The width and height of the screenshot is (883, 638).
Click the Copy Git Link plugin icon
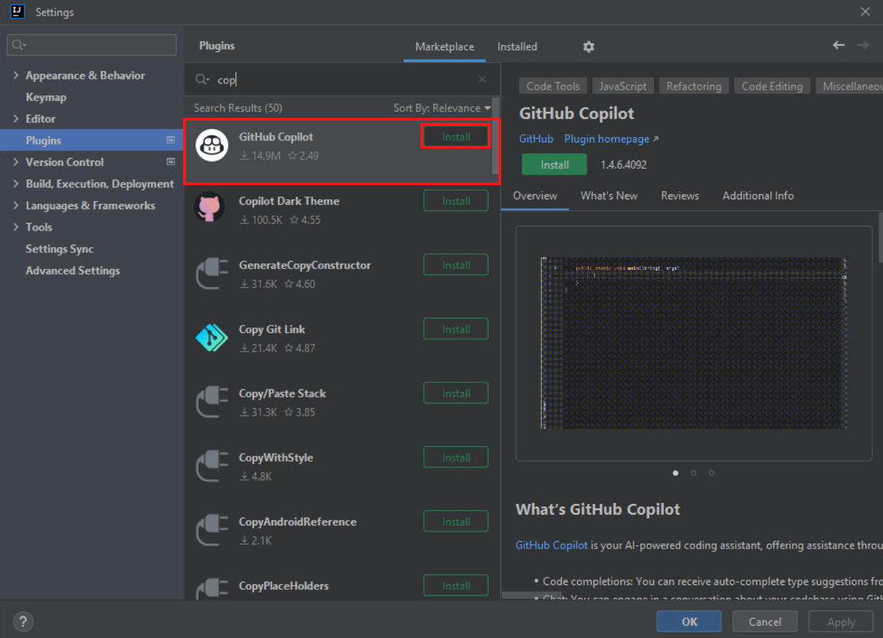tap(212, 337)
